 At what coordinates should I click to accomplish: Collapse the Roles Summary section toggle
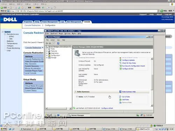(76, 92)
